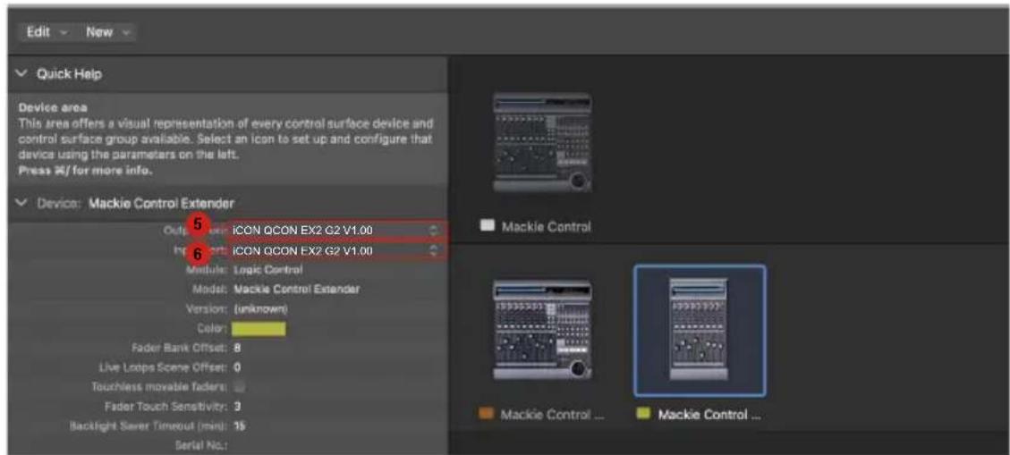The image size is (1010, 455).
Task: Click the Fader Touch Sensitivity value 3
Action: coord(236,407)
